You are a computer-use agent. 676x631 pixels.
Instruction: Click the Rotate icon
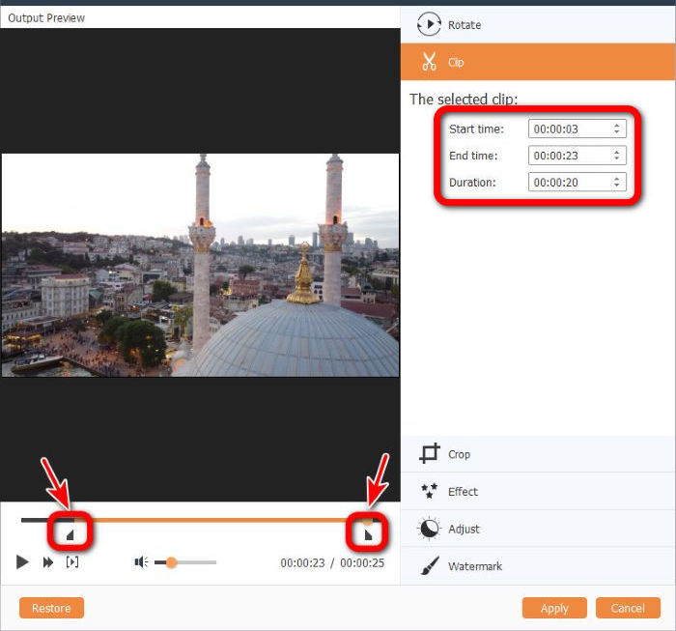point(429,24)
